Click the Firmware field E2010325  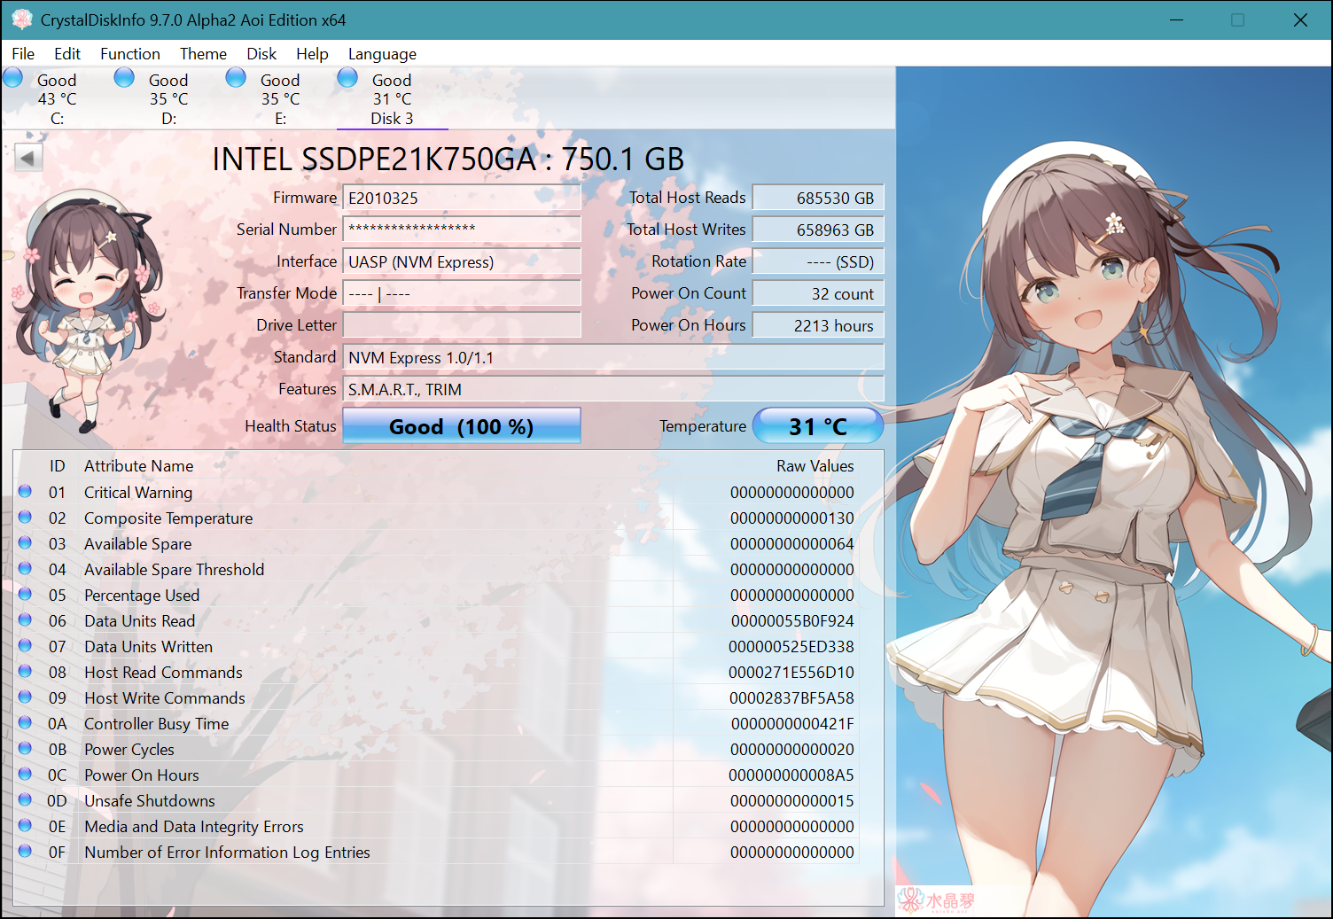(x=462, y=198)
